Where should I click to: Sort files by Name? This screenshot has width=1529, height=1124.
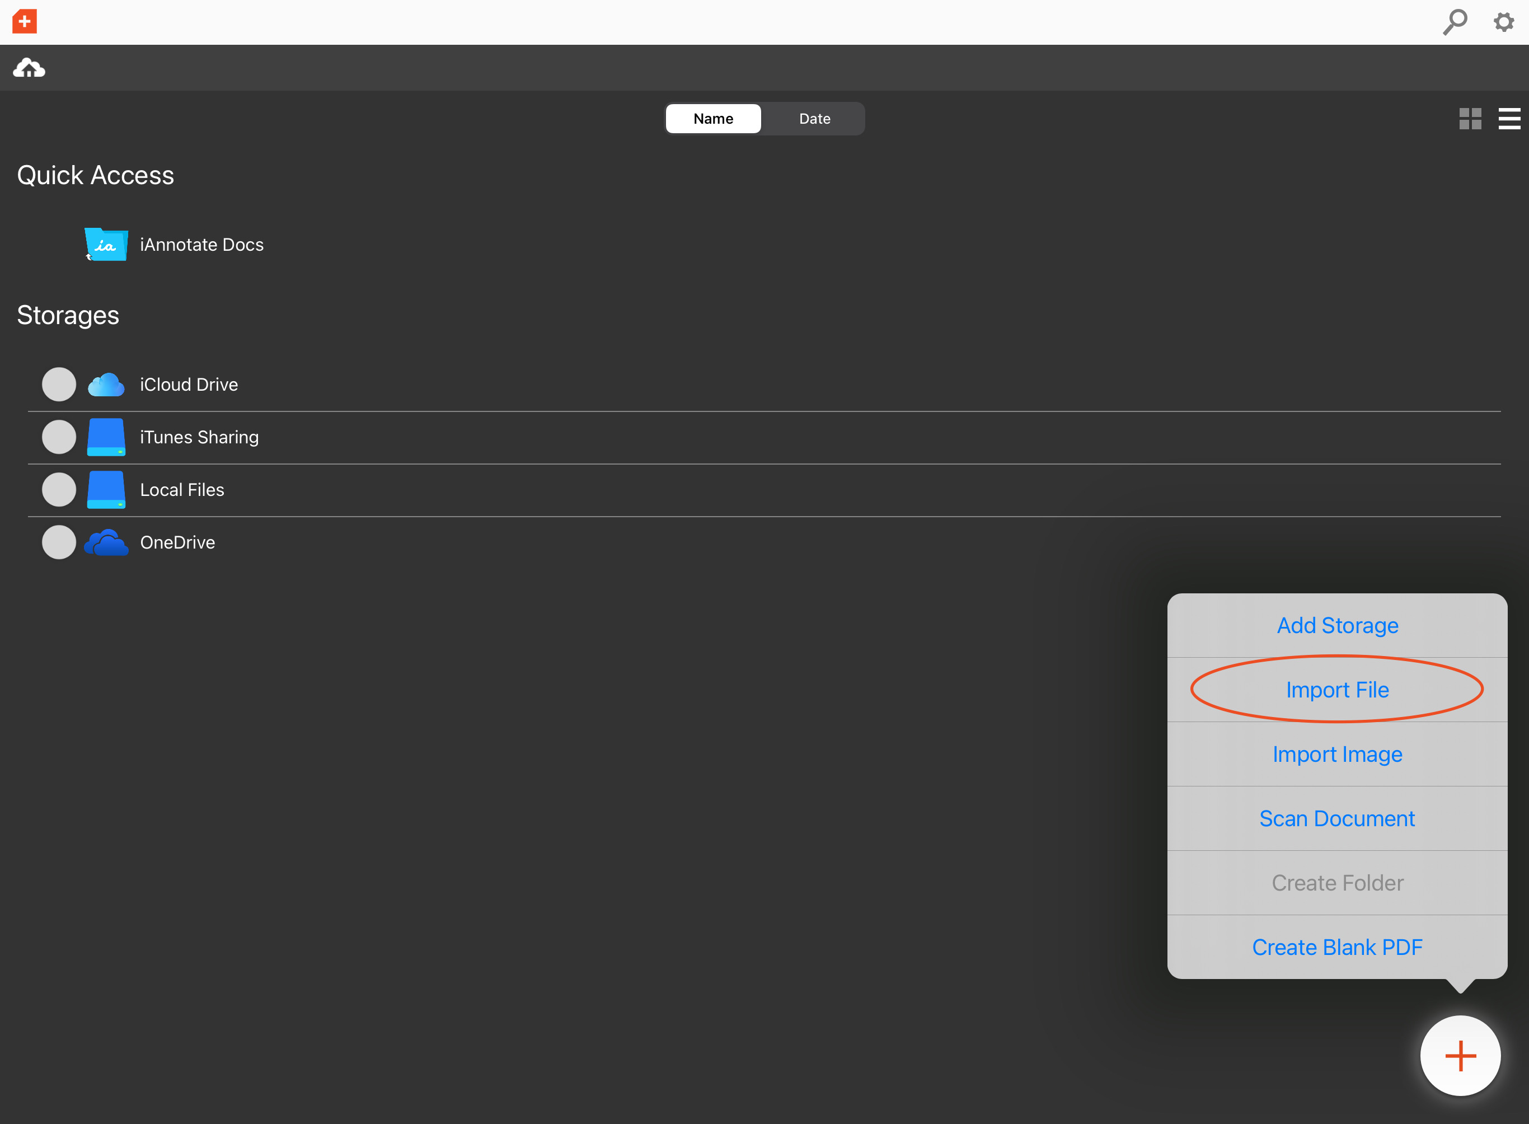pos(714,119)
